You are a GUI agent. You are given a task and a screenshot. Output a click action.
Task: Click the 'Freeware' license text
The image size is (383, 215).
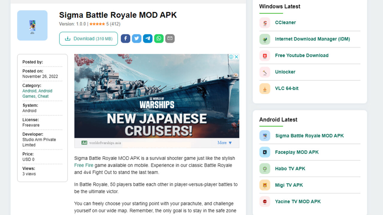31,125
